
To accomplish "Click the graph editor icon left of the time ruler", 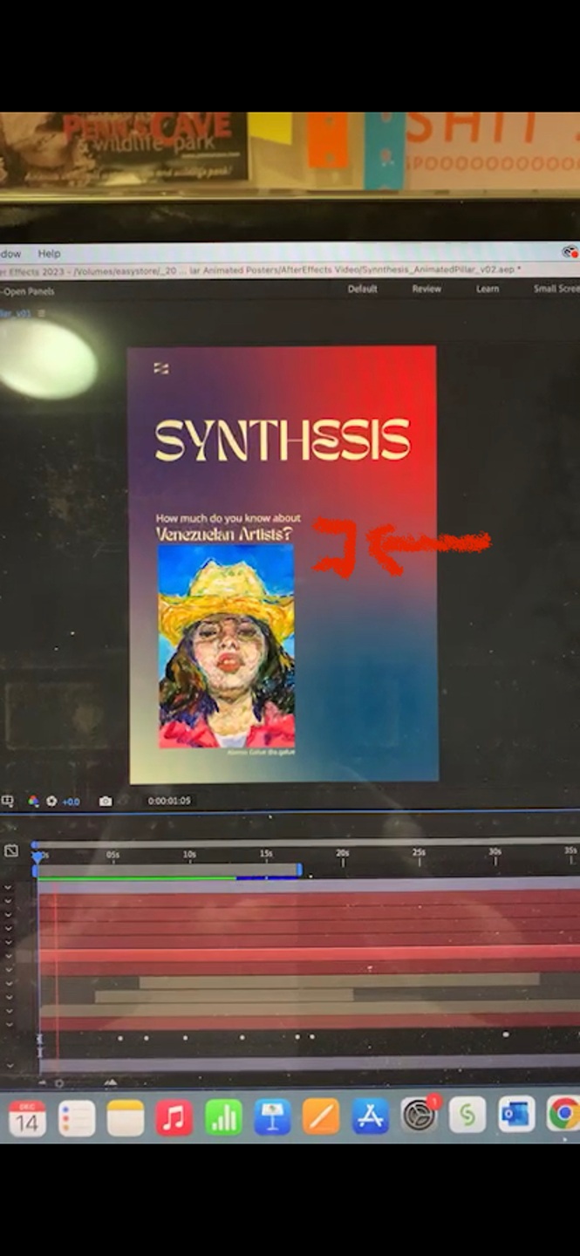I will pyautogui.click(x=11, y=850).
